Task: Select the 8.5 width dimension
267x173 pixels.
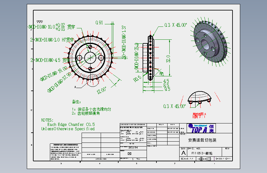Action: pyautogui.click(x=166, y=85)
